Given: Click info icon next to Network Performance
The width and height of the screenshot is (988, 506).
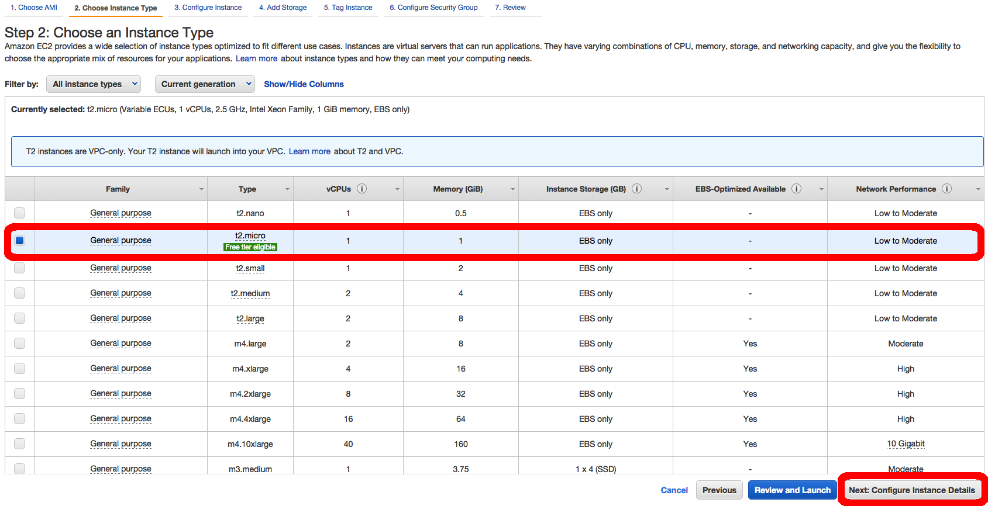Looking at the screenshot, I should (946, 189).
